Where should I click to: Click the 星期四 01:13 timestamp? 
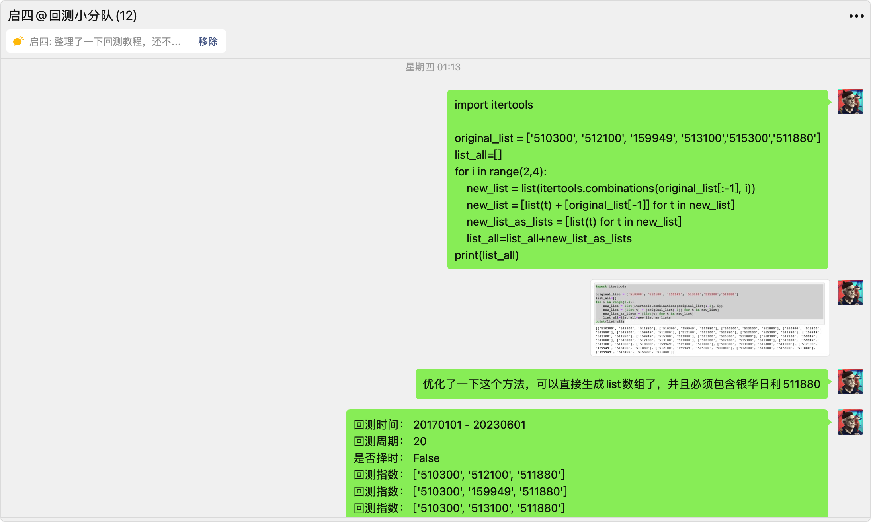[433, 67]
